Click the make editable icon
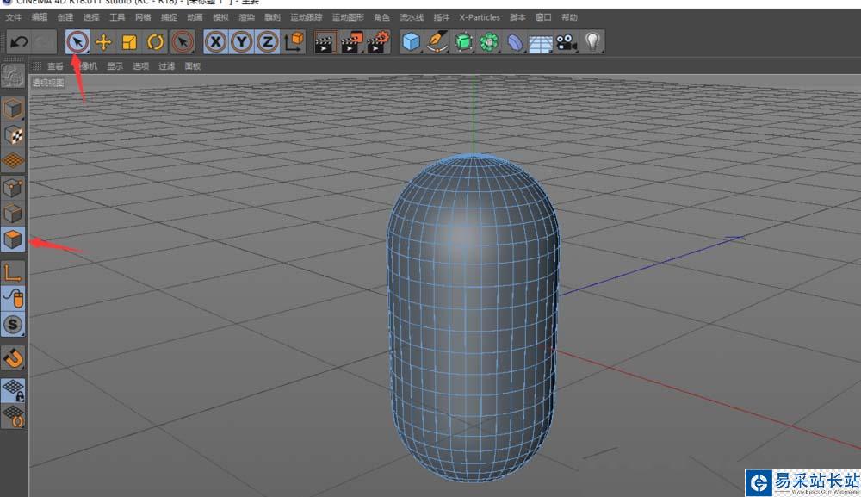This screenshot has width=861, height=497. tap(13, 76)
